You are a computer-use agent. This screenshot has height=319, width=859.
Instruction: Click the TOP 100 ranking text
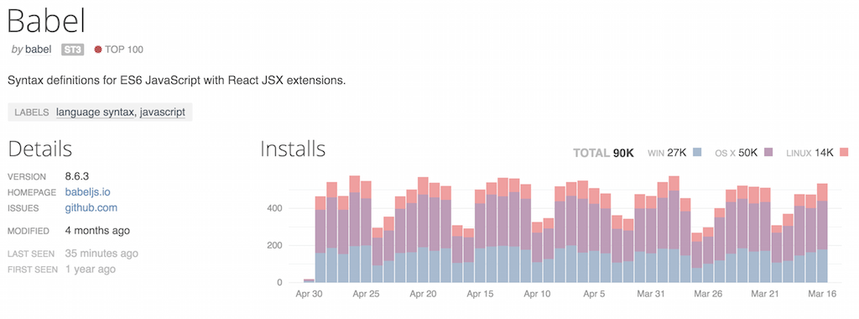pyautogui.click(x=124, y=50)
